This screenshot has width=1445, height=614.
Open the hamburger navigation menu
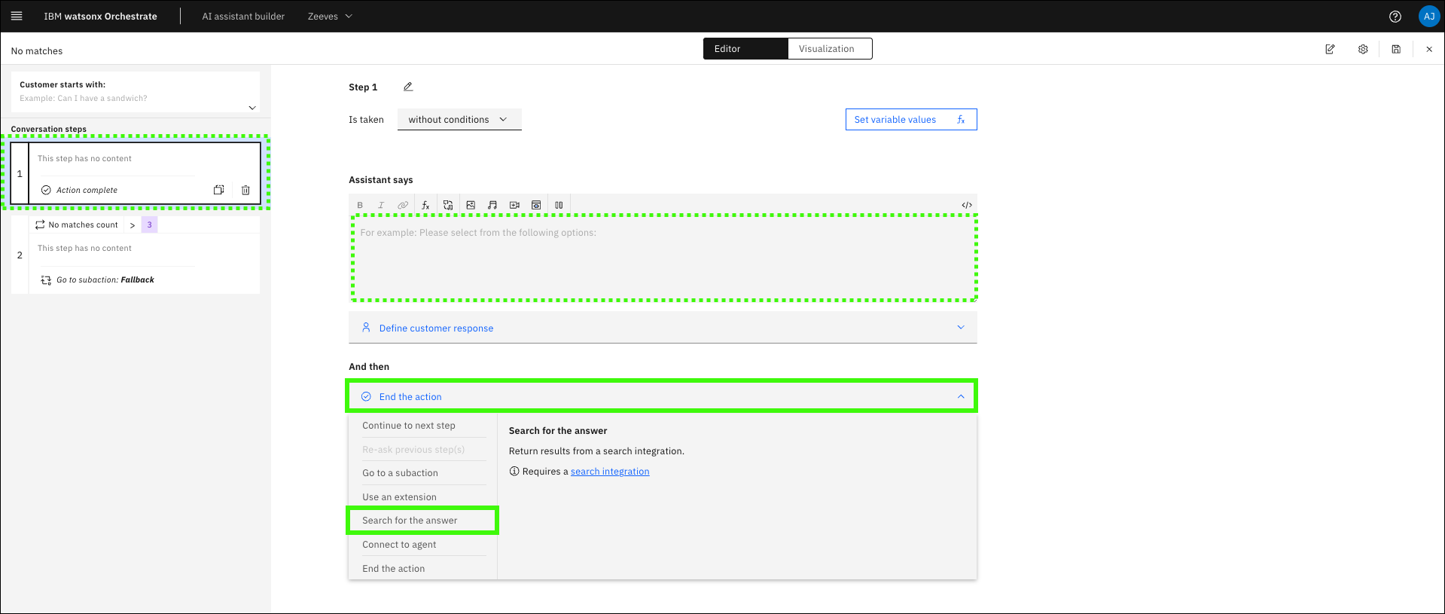[17, 16]
